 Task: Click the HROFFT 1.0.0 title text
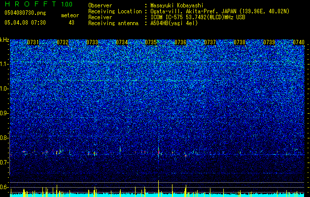point(38,4)
